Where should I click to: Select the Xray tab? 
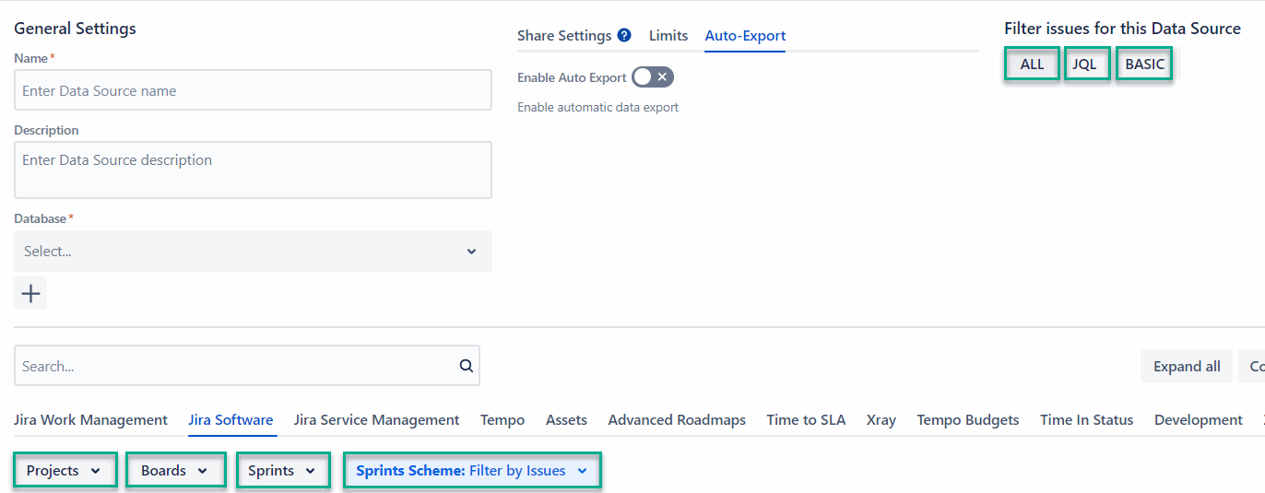[x=881, y=420]
